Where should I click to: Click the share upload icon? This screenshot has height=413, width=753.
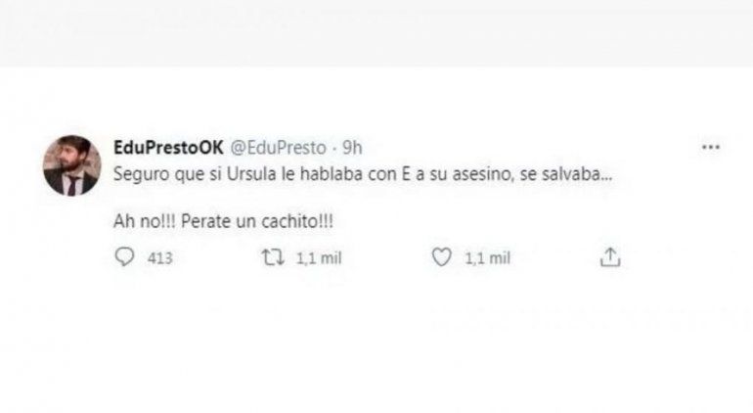[609, 257]
